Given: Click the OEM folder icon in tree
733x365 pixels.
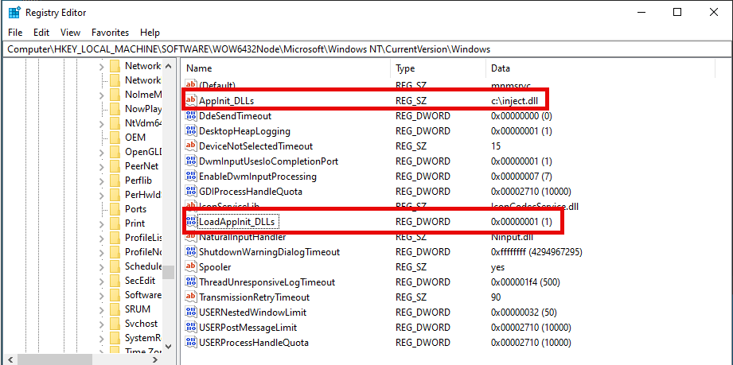Looking at the screenshot, I should click(115, 138).
